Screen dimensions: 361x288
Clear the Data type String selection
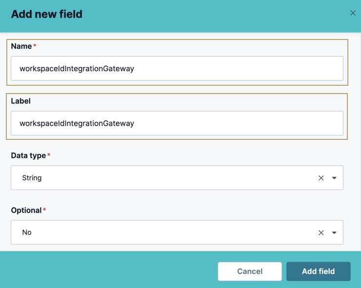pyautogui.click(x=321, y=178)
